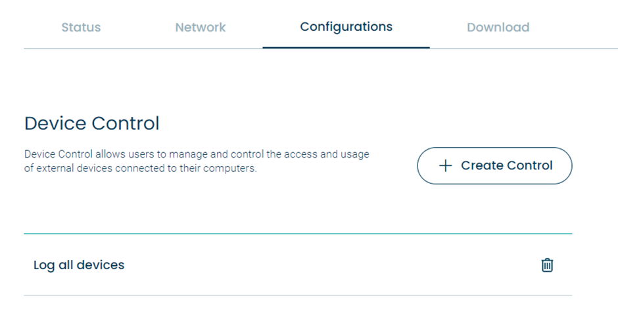Click the trash can icon
The width and height of the screenshot is (618, 321).
pyautogui.click(x=547, y=265)
